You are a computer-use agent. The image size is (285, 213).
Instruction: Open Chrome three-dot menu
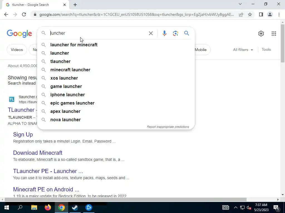(279, 14)
